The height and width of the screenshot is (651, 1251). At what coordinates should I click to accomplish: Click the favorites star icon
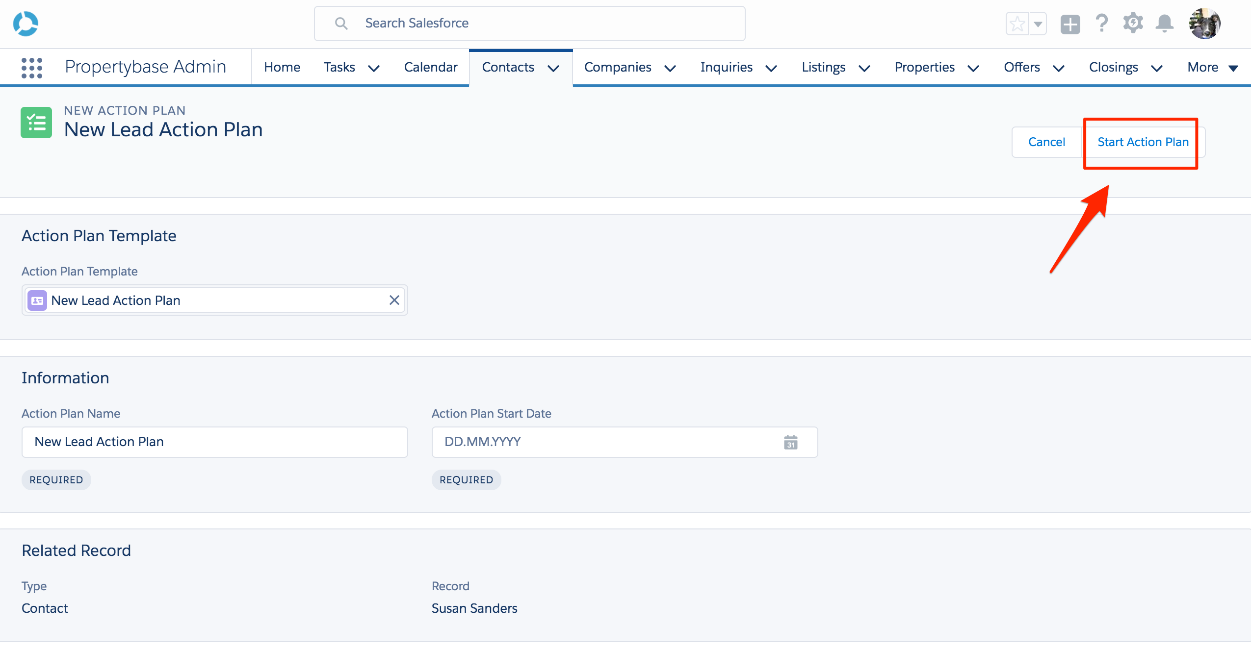tap(1017, 24)
